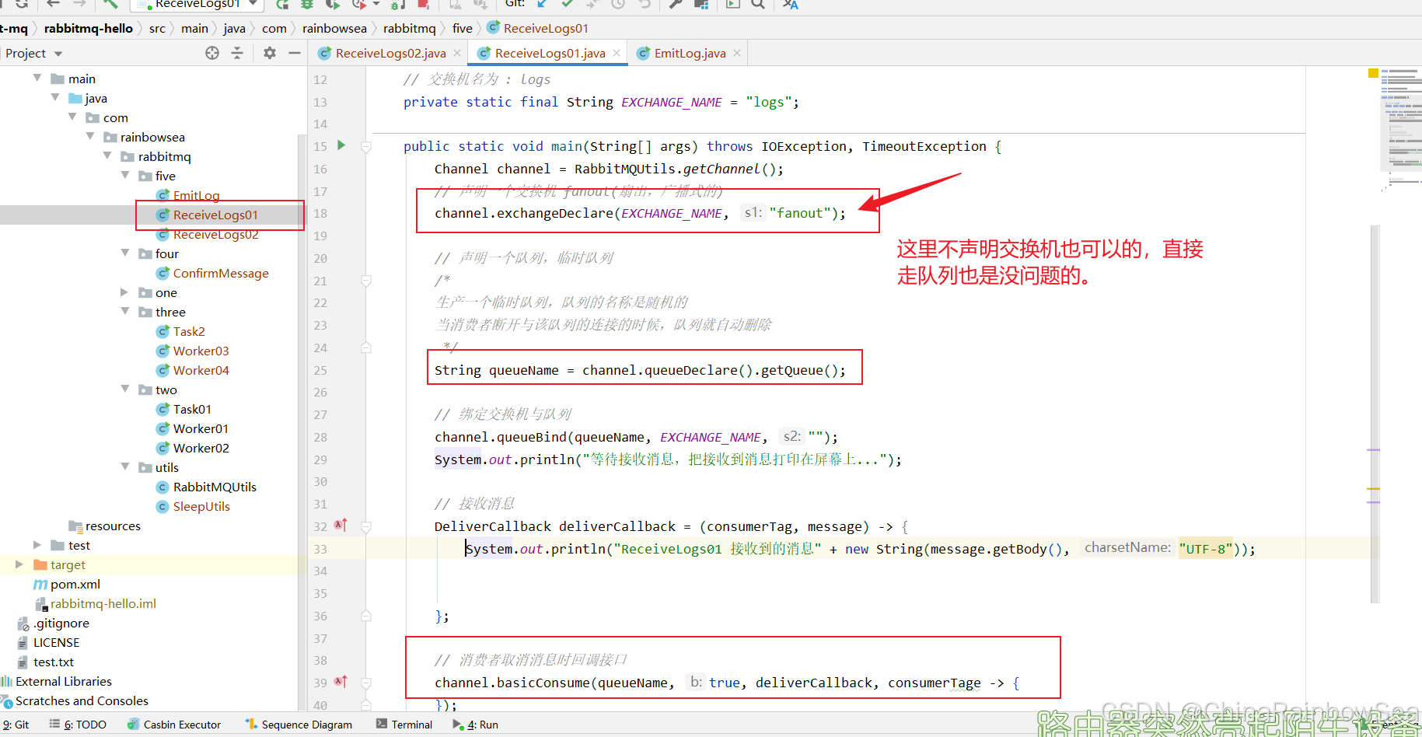Select pom.xml in the project tree
The width and height of the screenshot is (1422, 737).
tap(75, 584)
